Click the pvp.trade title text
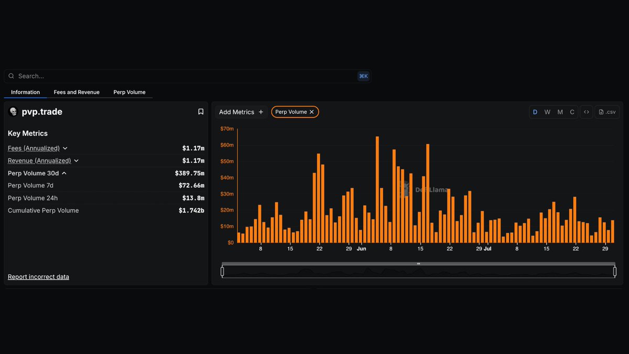This screenshot has width=629, height=354. coord(42,112)
